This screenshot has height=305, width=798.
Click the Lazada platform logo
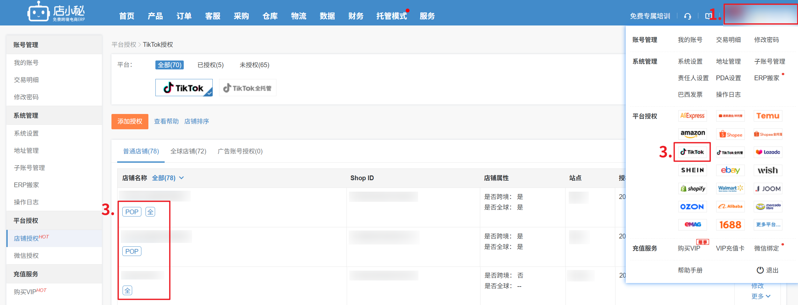[768, 152]
